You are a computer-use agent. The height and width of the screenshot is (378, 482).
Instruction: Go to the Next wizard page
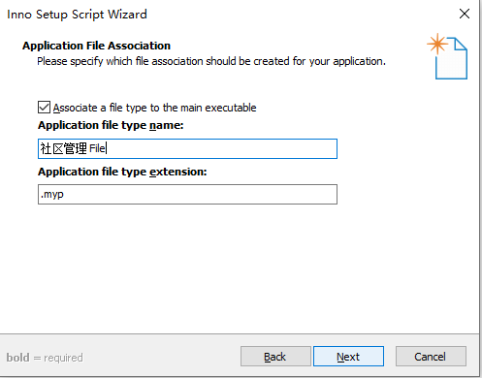(348, 357)
